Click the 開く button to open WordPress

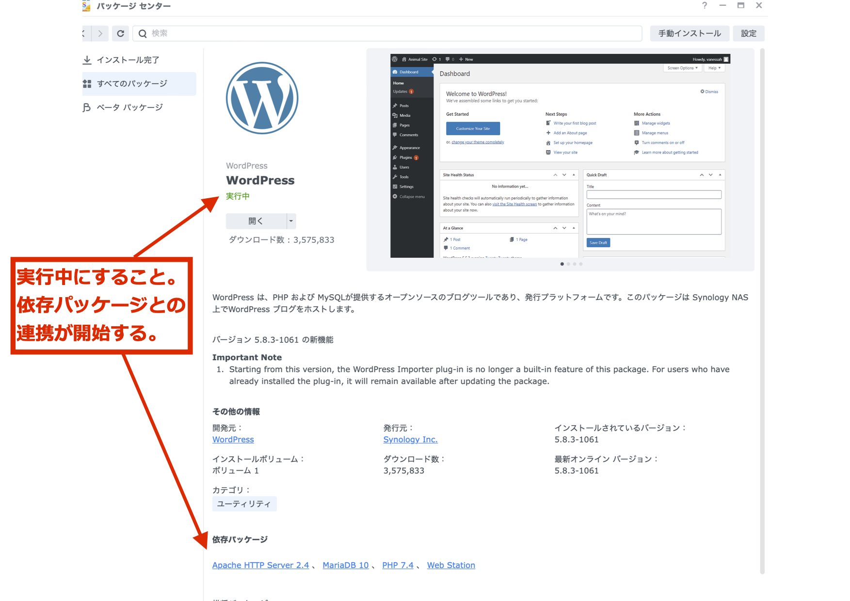click(x=256, y=221)
